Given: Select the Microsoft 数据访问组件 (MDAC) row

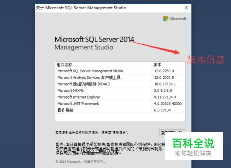Looking at the screenshot, I should tap(120, 84).
